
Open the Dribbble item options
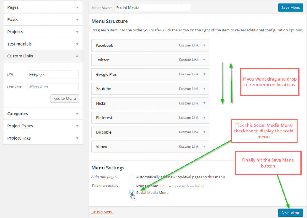pyautogui.click(x=204, y=132)
